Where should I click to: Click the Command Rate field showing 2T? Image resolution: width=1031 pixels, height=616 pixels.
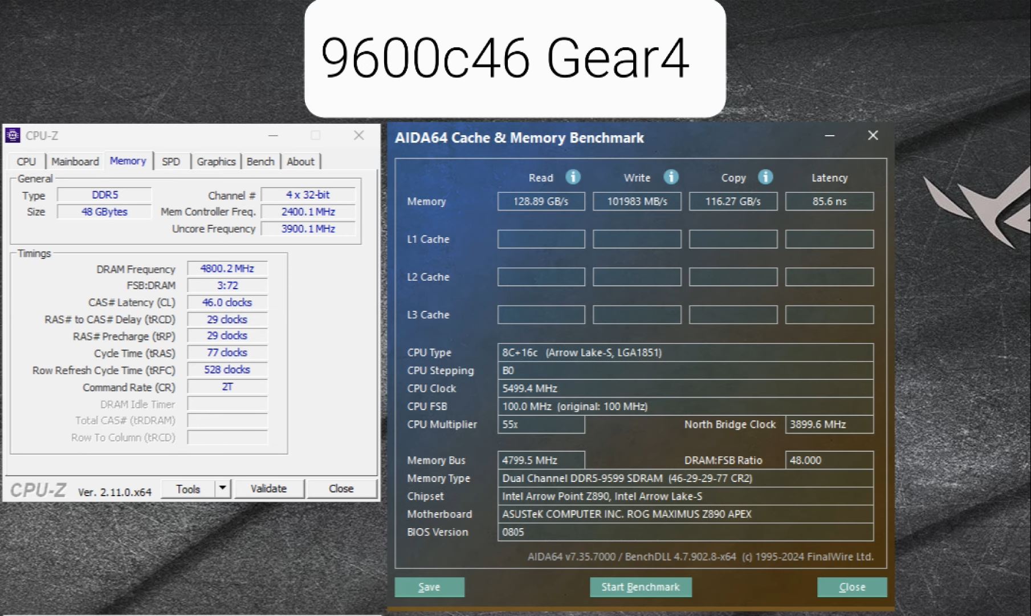point(226,387)
